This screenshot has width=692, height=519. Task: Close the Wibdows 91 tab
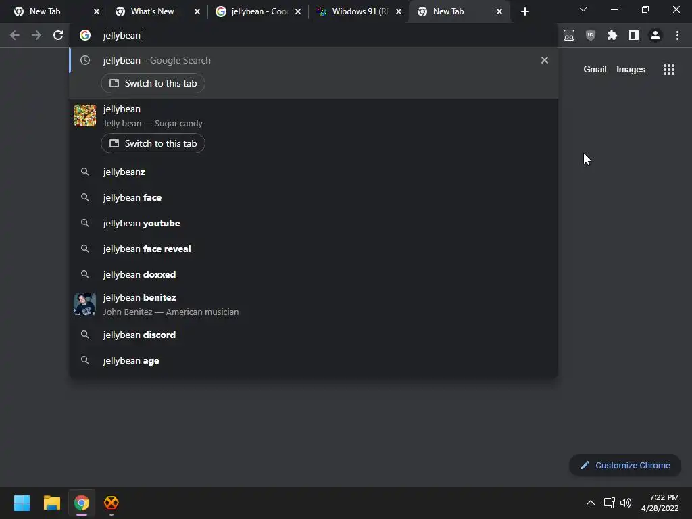click(399, 11)
